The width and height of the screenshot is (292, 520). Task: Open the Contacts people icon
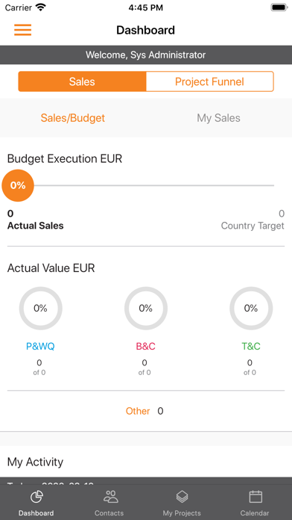pos(110,496)
